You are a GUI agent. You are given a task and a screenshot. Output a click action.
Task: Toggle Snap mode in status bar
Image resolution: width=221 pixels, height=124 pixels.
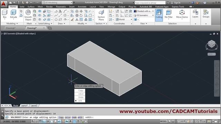(36, 121)
